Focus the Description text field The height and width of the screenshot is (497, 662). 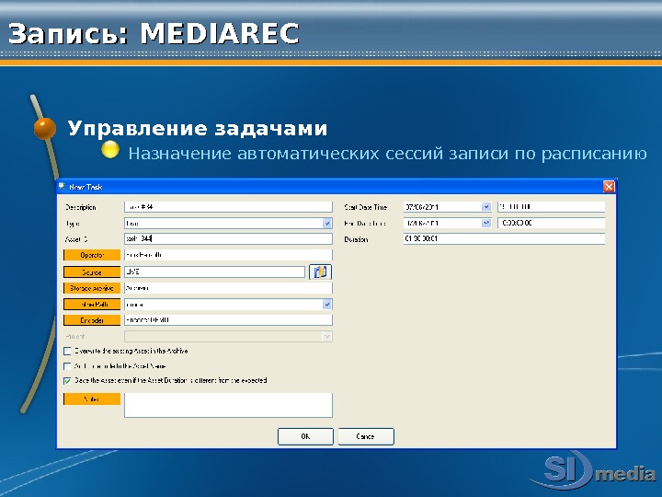pyautogui.click(x=228, y=207)
